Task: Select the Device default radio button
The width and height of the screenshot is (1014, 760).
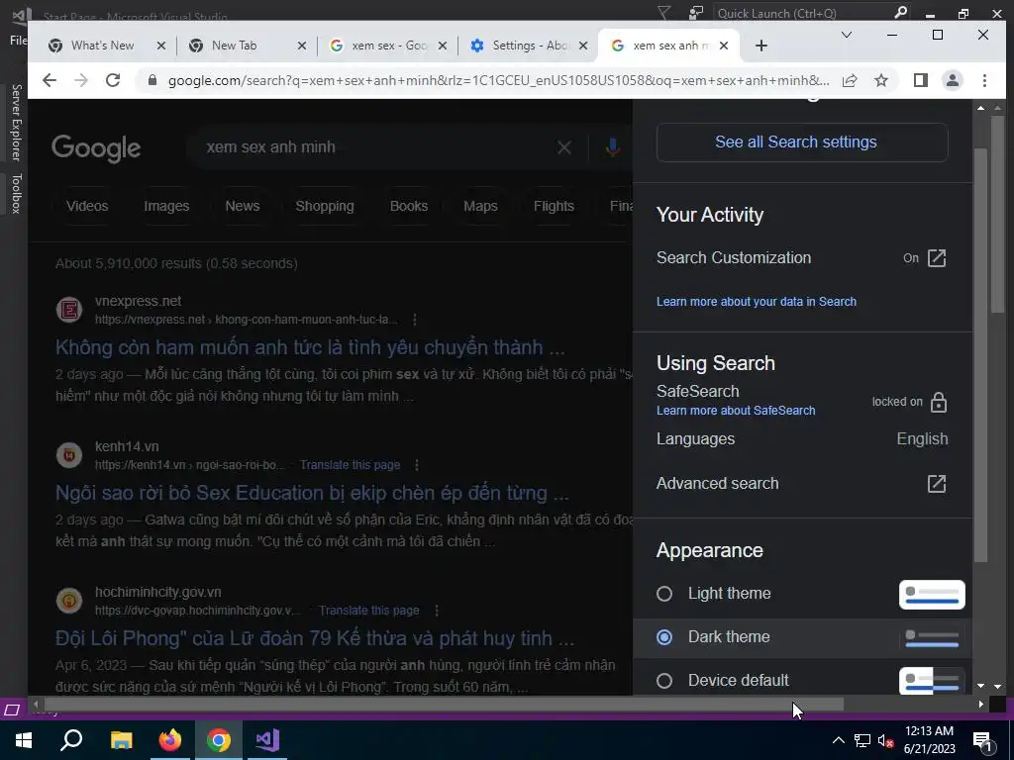Action: (x=664, y=681)
